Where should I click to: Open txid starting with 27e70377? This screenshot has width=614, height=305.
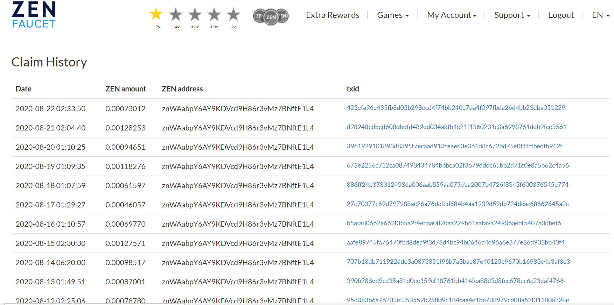pos(458,204)
